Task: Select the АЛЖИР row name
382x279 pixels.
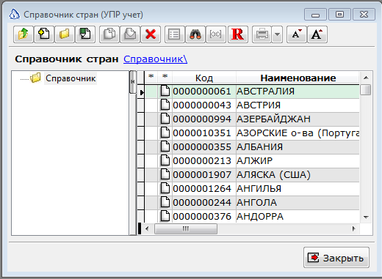Action: [254, 161]
